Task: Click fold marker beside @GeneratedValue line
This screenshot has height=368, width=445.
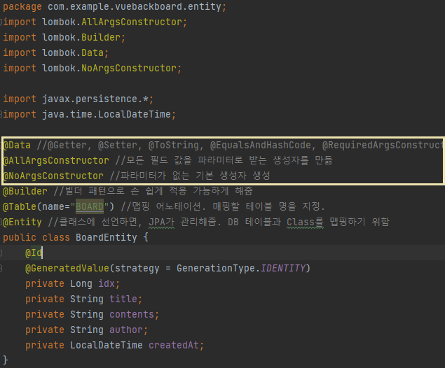Action: point(1,268)
